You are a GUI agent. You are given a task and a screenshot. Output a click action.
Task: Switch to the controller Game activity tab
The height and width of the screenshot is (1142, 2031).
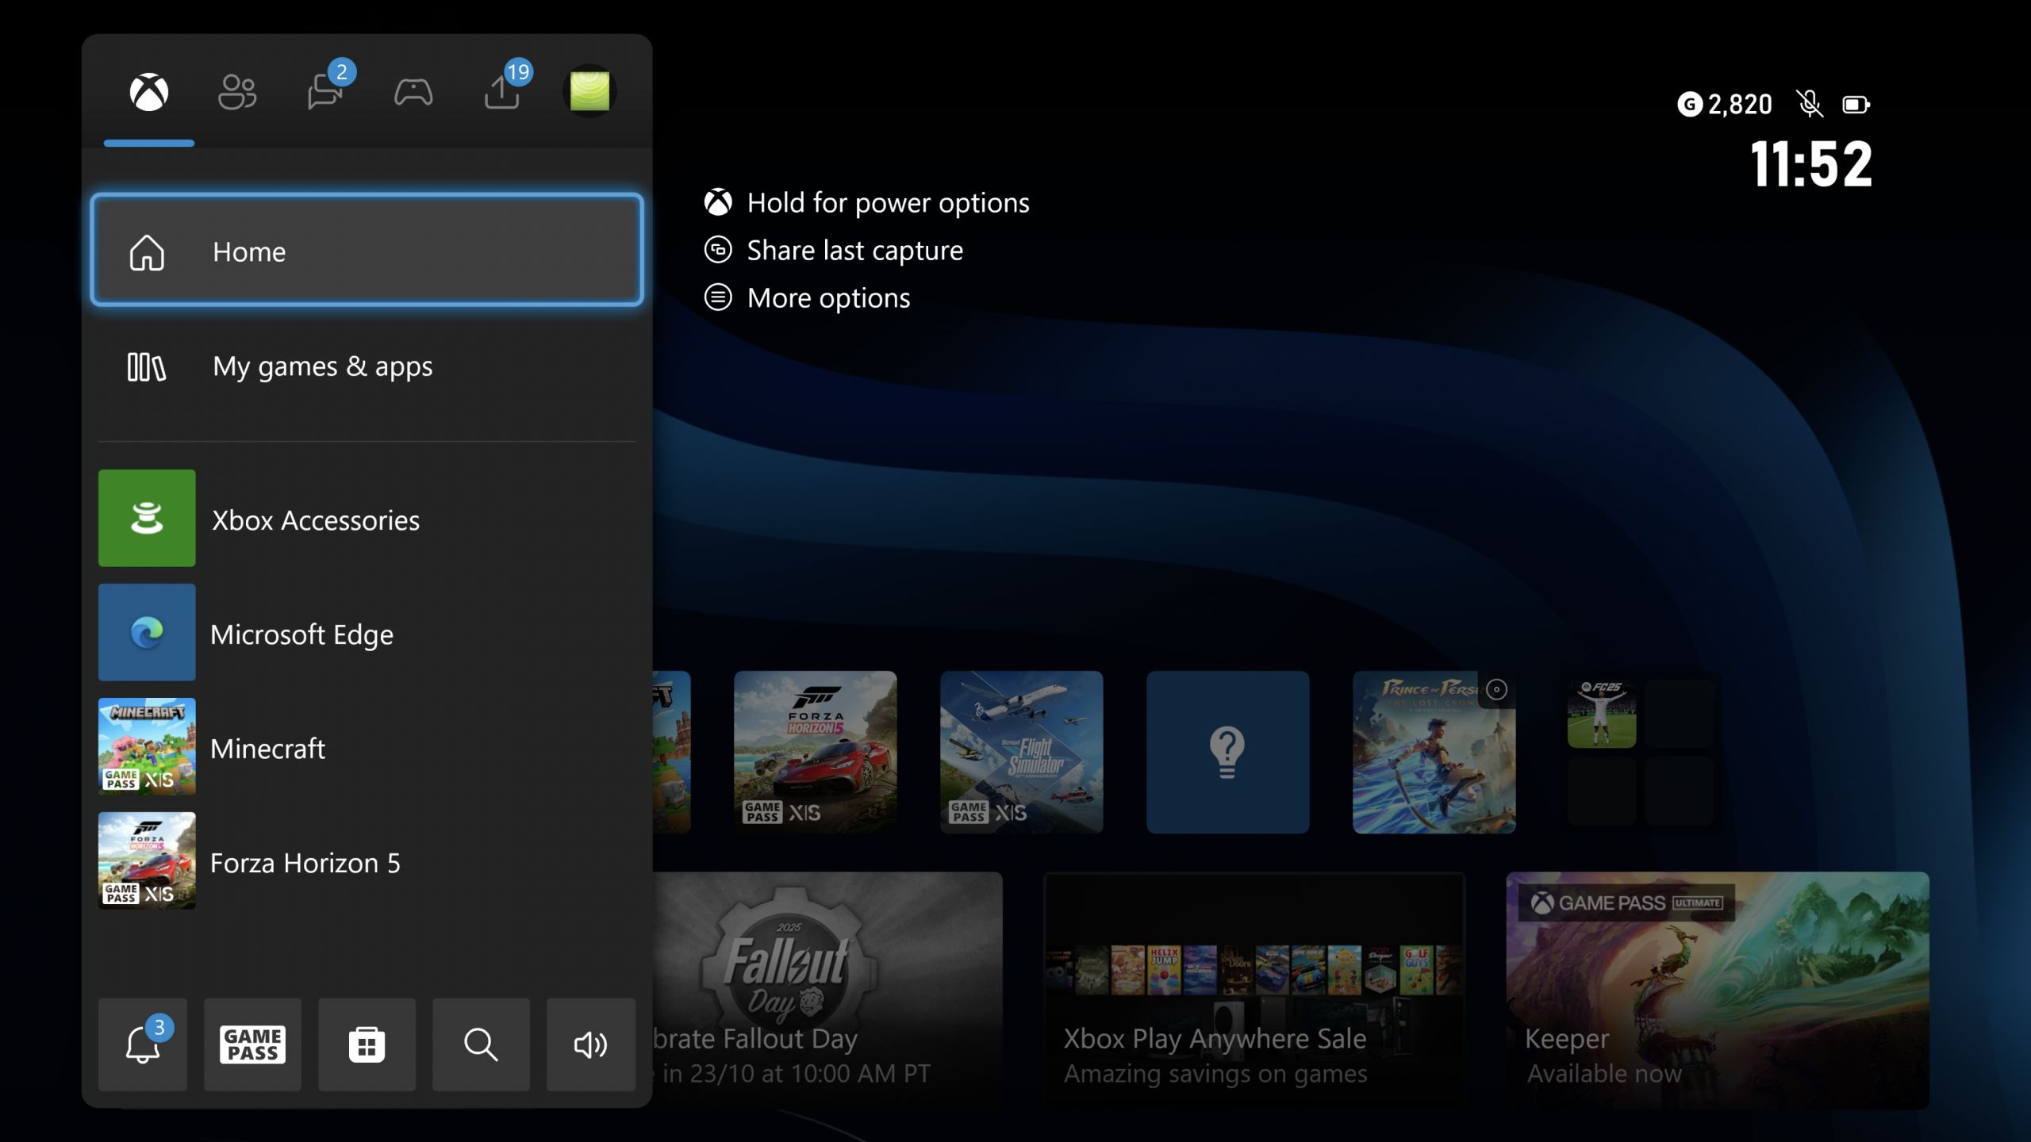coord(413,92)
